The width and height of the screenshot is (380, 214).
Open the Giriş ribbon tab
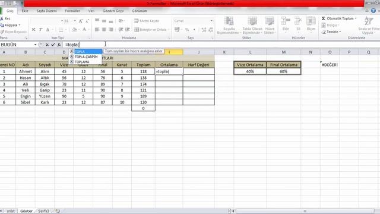pyautogui.click(x=10, y=11)
